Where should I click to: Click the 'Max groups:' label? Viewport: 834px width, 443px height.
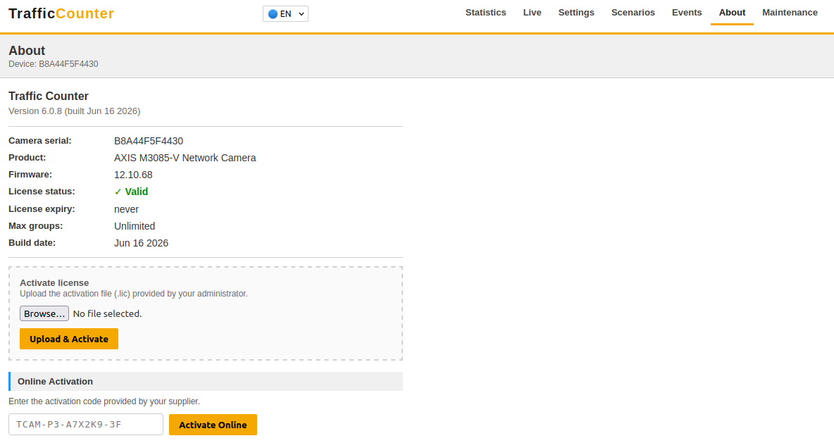tap(36, 226)
